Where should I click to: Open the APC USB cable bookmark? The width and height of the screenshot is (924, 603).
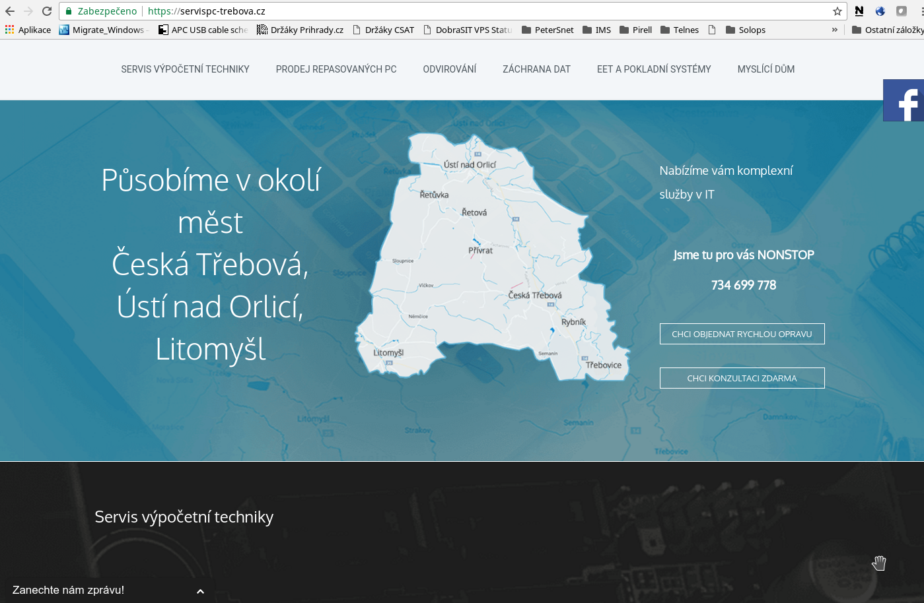coord(203,30)
